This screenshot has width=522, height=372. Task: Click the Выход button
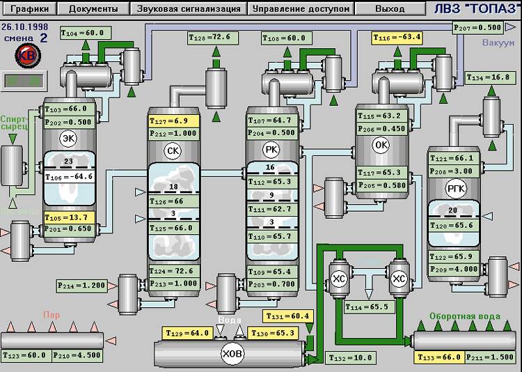coord(389,9)
